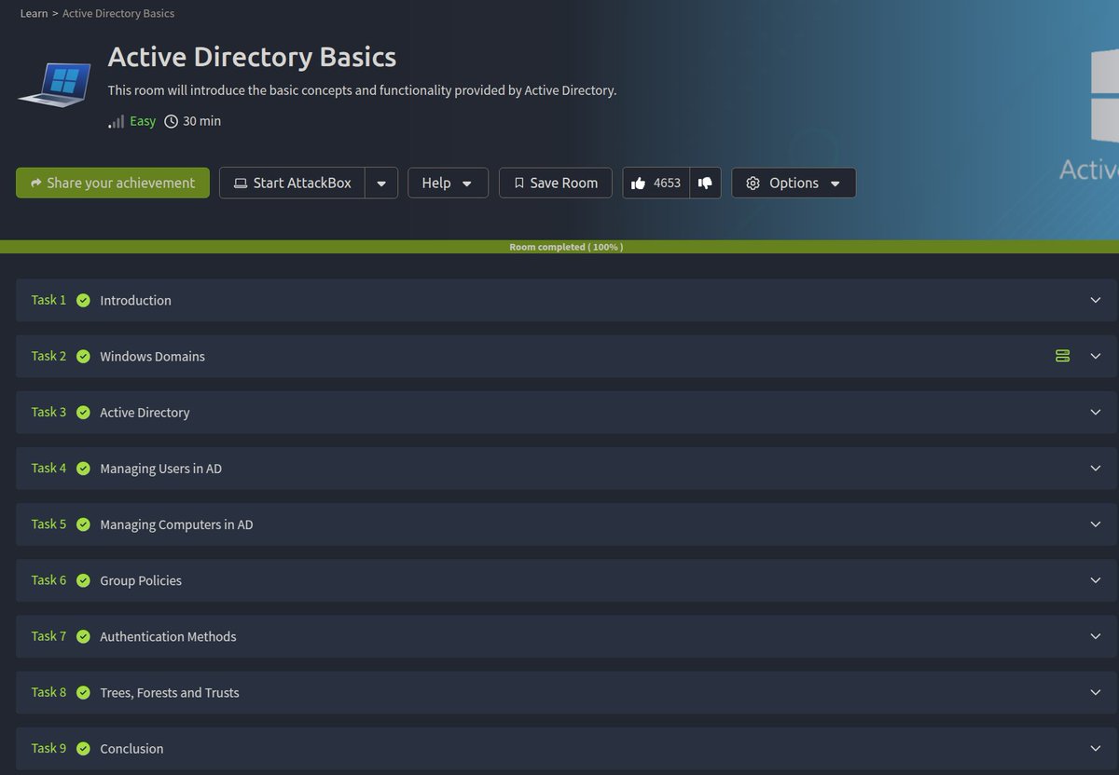Click the 'Conclusion' task title
The image size is (1119, 775).
[x=131, y=748]
